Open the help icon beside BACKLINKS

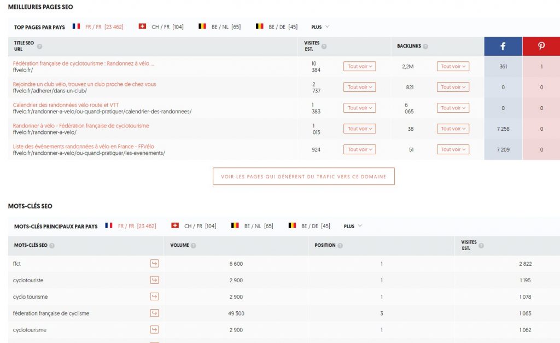425,46
